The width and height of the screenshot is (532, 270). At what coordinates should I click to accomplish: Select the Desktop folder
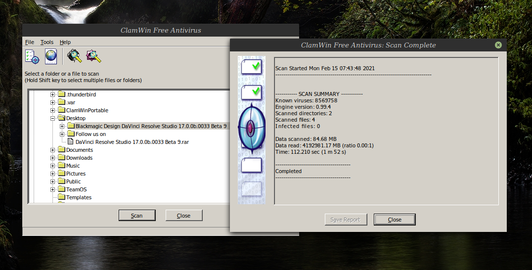(76, 118)
